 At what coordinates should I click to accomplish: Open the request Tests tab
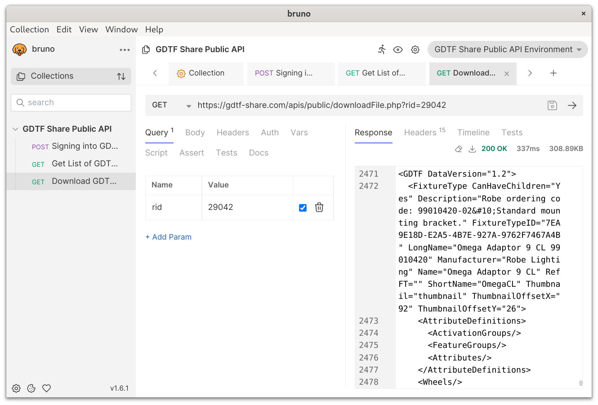point(227,153)
